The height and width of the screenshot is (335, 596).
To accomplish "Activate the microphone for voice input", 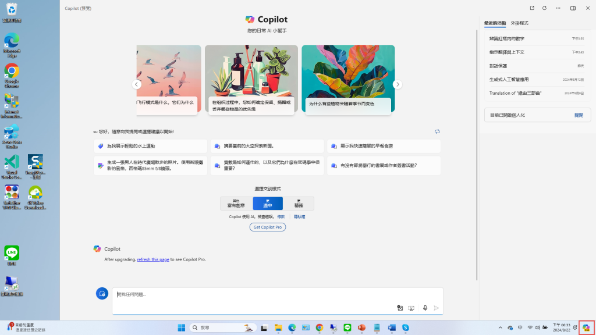I will point(425,308).
